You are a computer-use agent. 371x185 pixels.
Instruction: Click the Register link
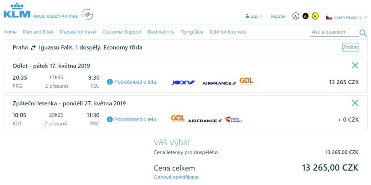[278, 16]
